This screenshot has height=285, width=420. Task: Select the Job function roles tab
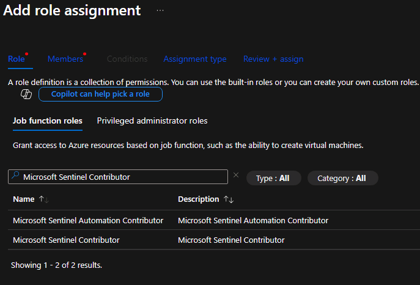pyautogui.click(x=48, y=121)
